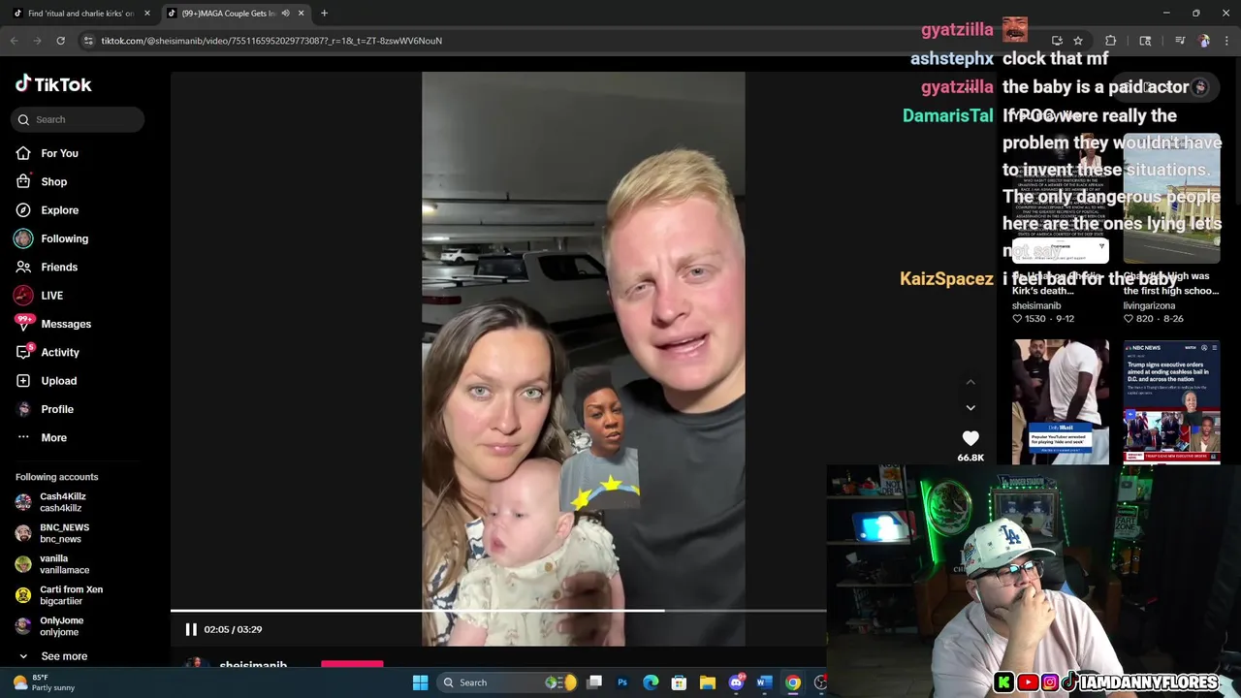
Task: Open the sheisimanib Kirk's death video
Action: coord(1061,199)
